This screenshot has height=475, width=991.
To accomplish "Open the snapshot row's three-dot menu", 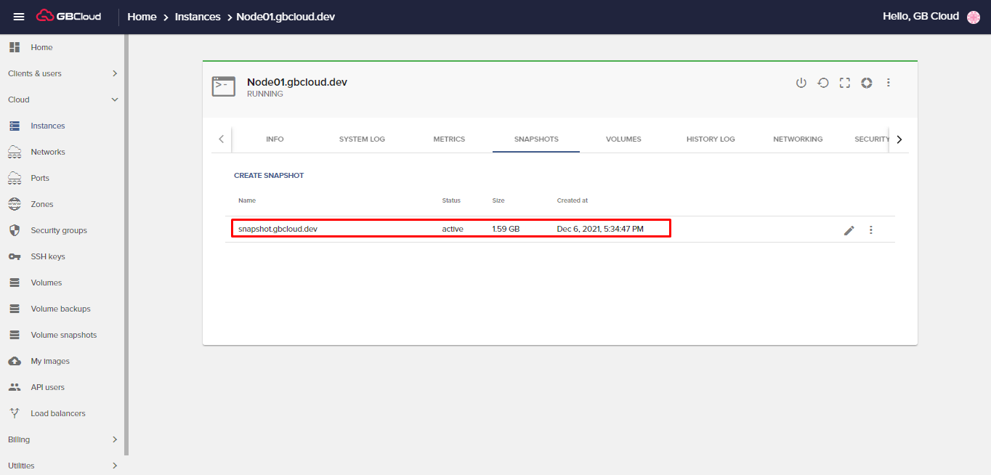I will coord(870,230).
